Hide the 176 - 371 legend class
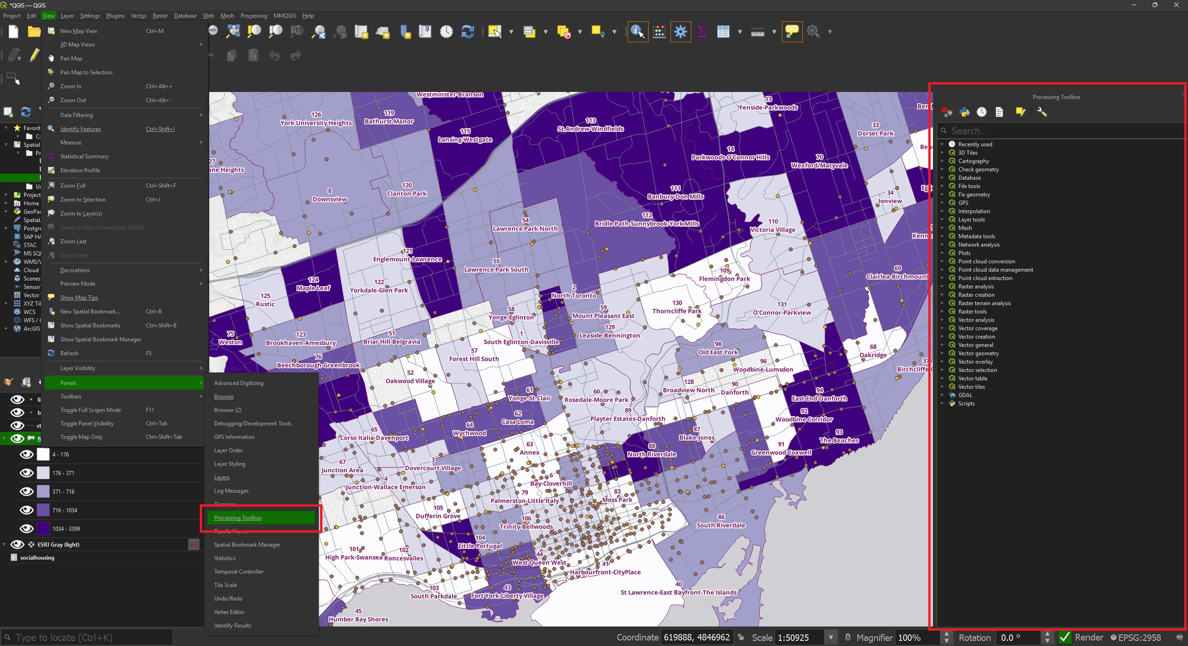Screen dimensions: 1188x646 (26, 473)
